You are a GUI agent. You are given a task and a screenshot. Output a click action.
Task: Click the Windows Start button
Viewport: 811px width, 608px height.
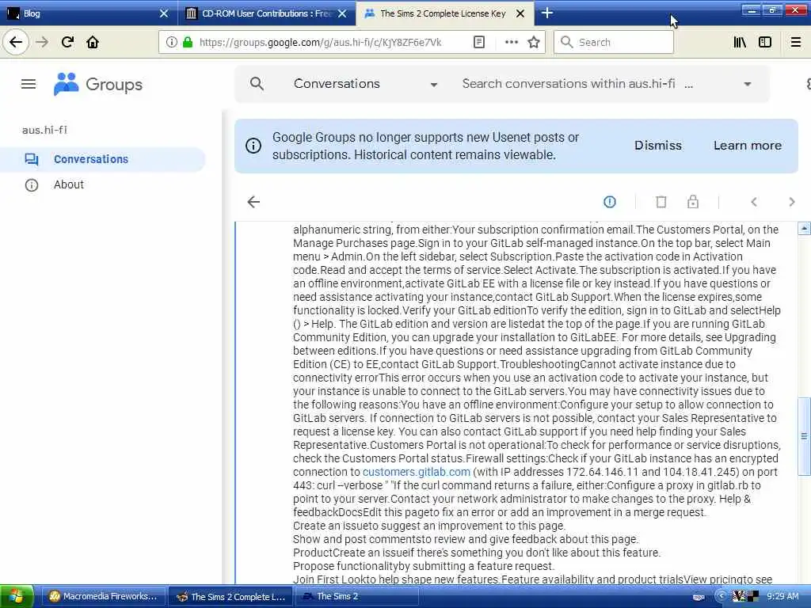(17, 597)
